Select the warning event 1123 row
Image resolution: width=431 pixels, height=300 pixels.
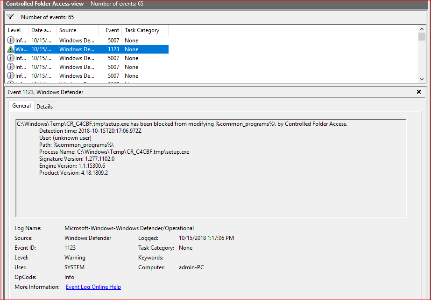tap(87, 49)
